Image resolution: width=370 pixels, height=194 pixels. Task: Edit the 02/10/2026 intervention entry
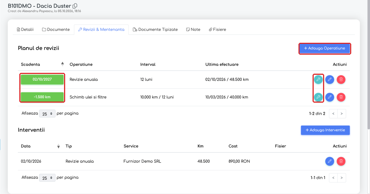point(330,161)
